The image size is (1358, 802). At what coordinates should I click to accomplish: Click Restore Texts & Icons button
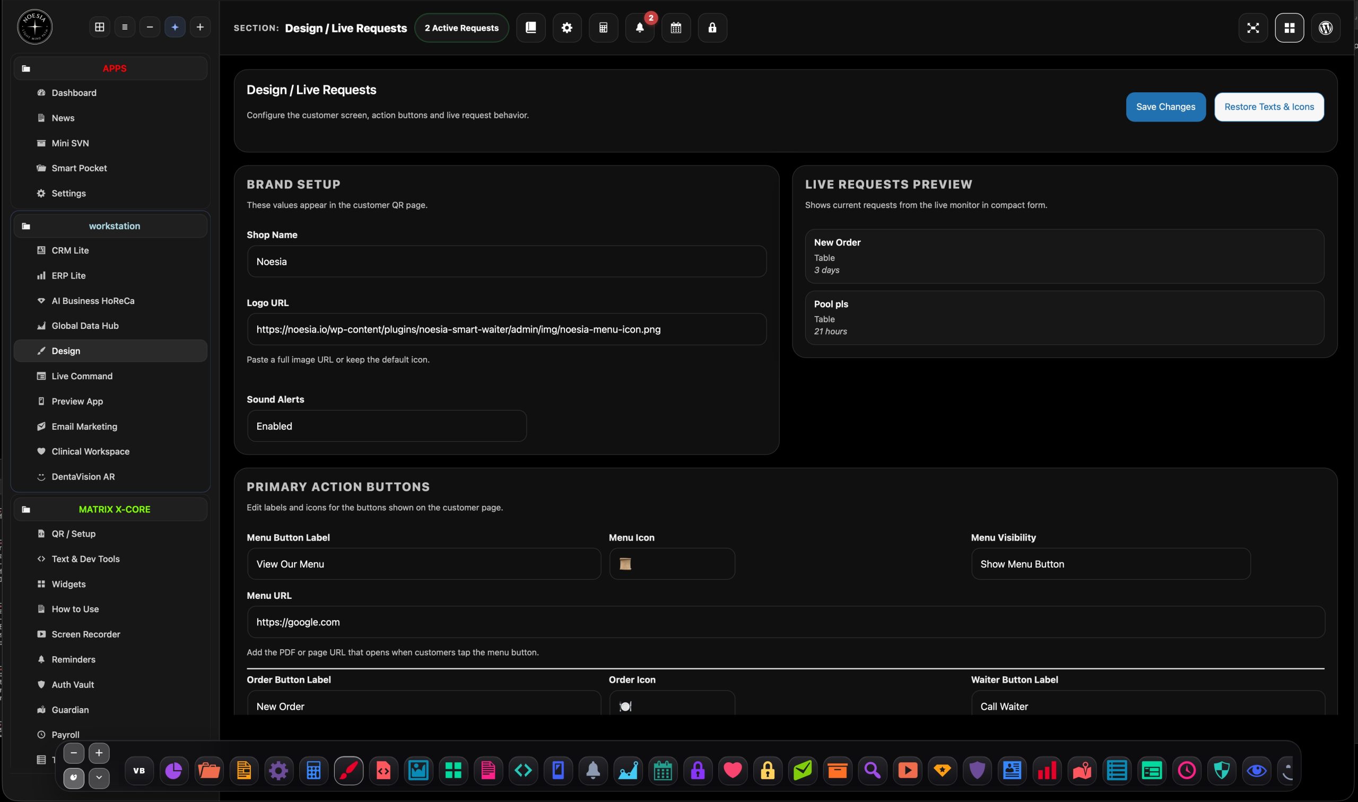click(x=1269, y=107)
